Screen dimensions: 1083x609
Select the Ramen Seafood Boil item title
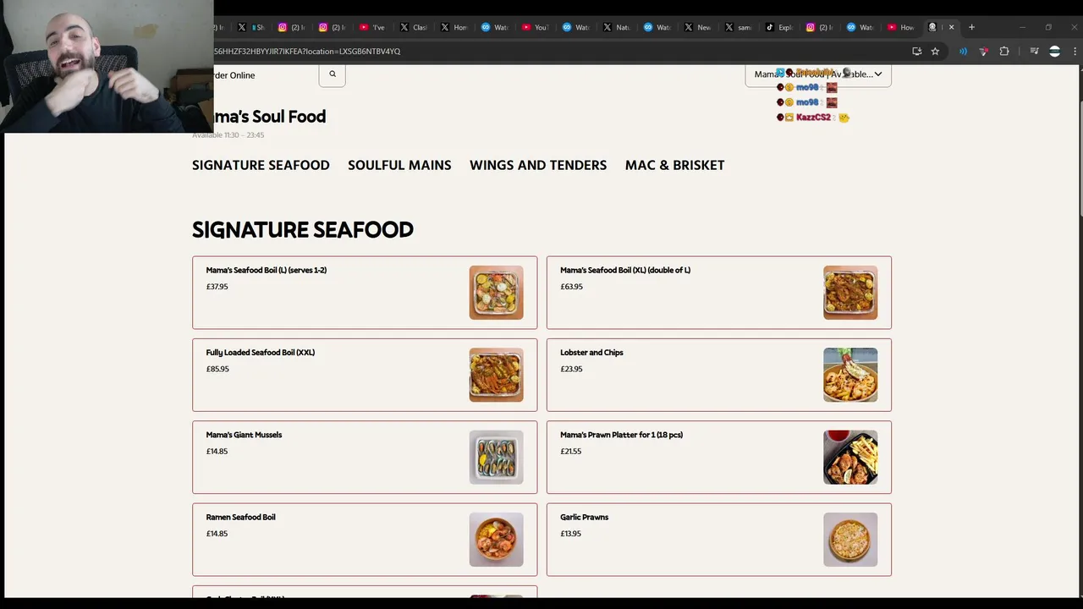click(240, 517)
